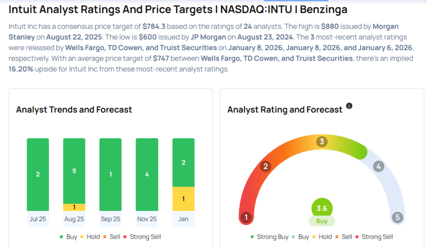Viewport: 427px width, 248px height.
Task: Click the Intuit Analyst Ratings page title
Action: click(x=178, y=9)
